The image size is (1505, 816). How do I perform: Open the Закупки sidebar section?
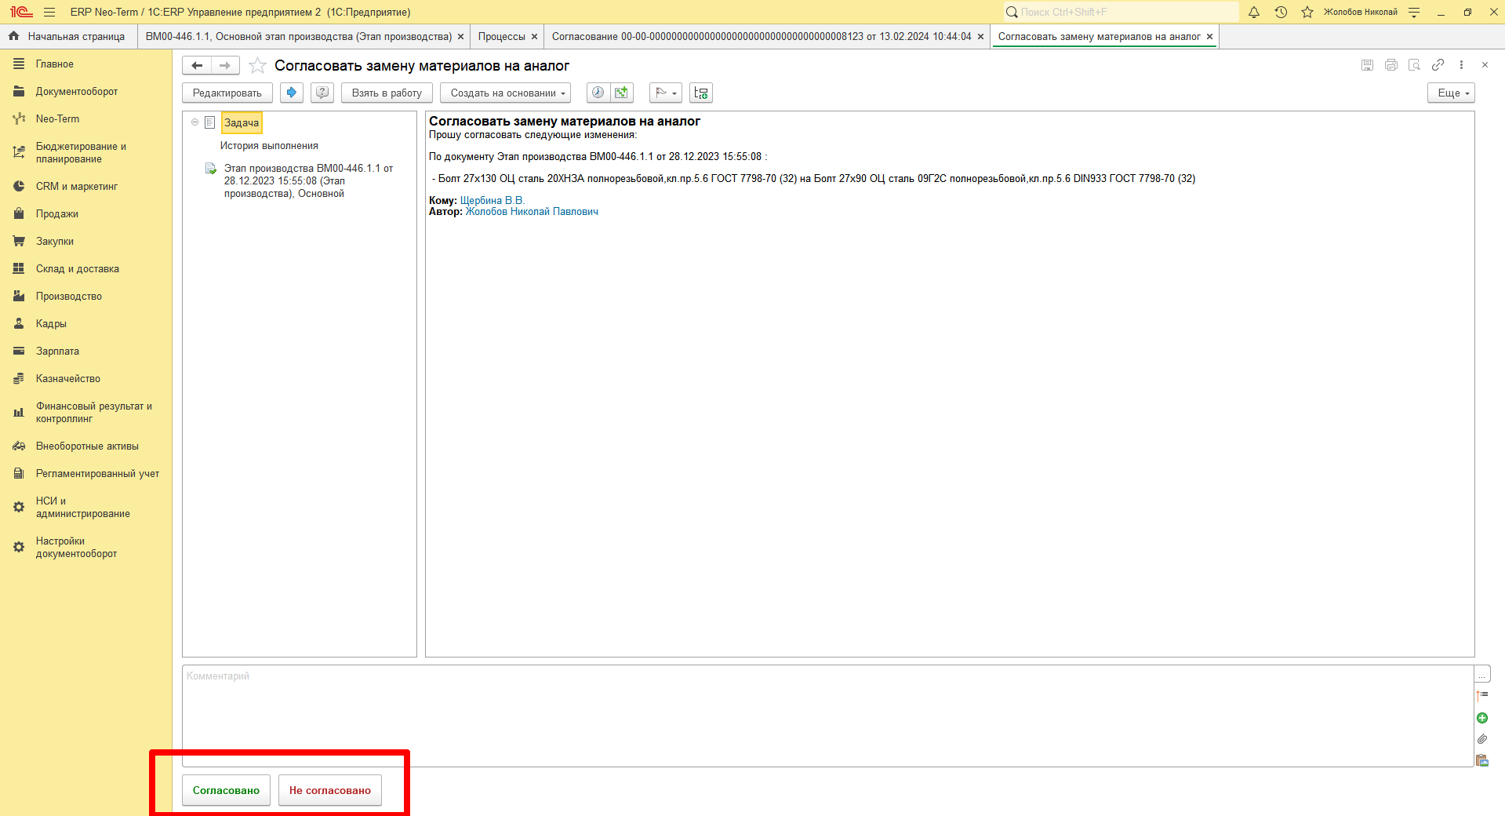(55, 241)
